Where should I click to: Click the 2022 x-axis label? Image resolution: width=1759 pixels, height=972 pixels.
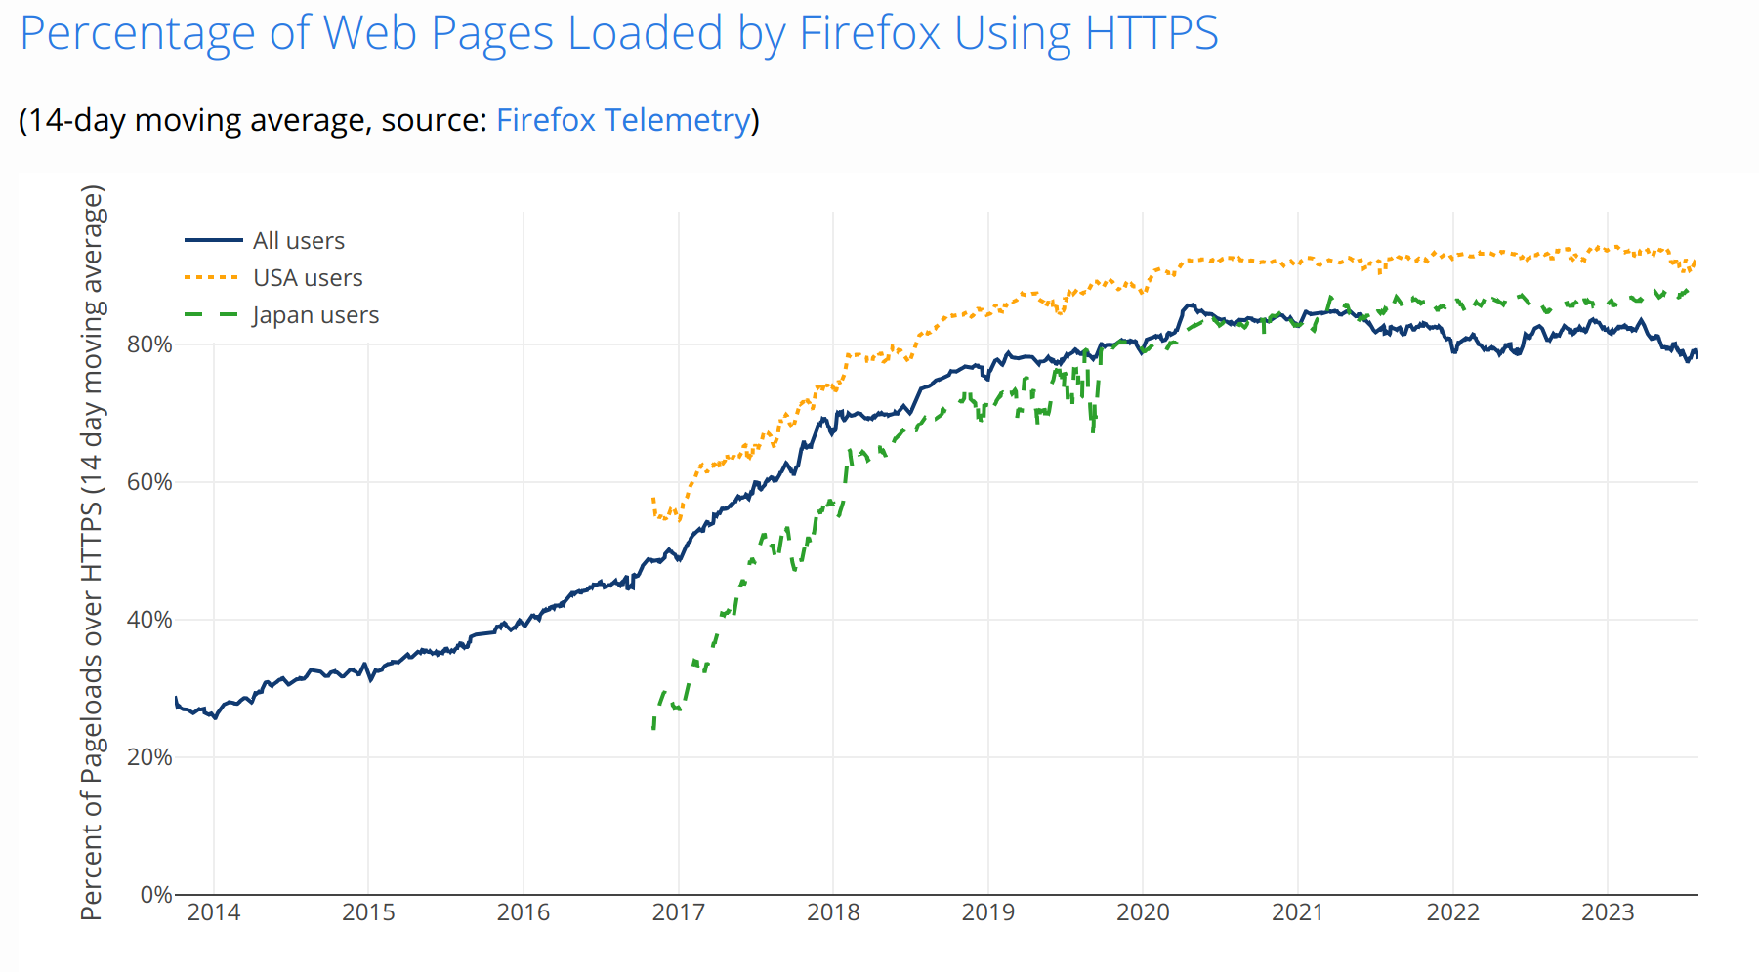pyautogui.click(x=1452, y=912)
